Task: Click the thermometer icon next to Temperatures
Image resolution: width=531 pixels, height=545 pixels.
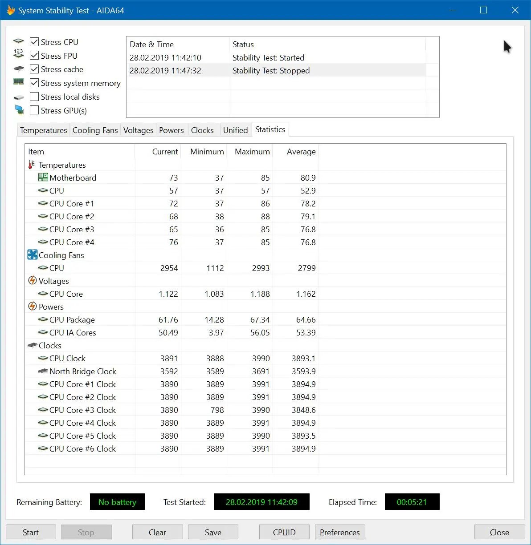Action: 31,165
